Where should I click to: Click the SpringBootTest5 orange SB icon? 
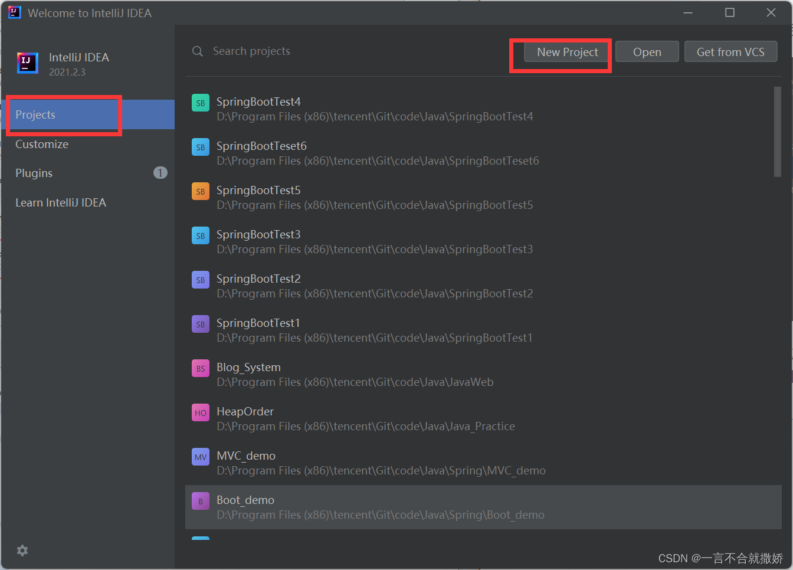201,191
